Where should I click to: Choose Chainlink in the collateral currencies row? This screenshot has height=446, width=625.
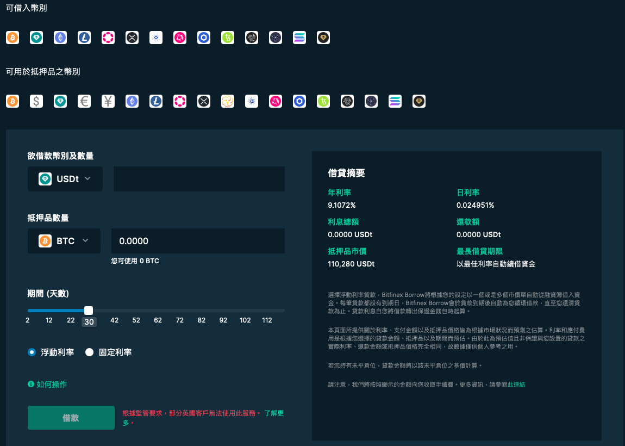299,101
